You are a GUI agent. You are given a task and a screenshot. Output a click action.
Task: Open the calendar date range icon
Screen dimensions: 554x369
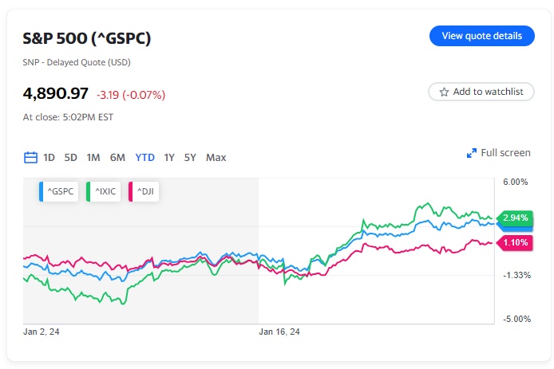coord(31,157)
